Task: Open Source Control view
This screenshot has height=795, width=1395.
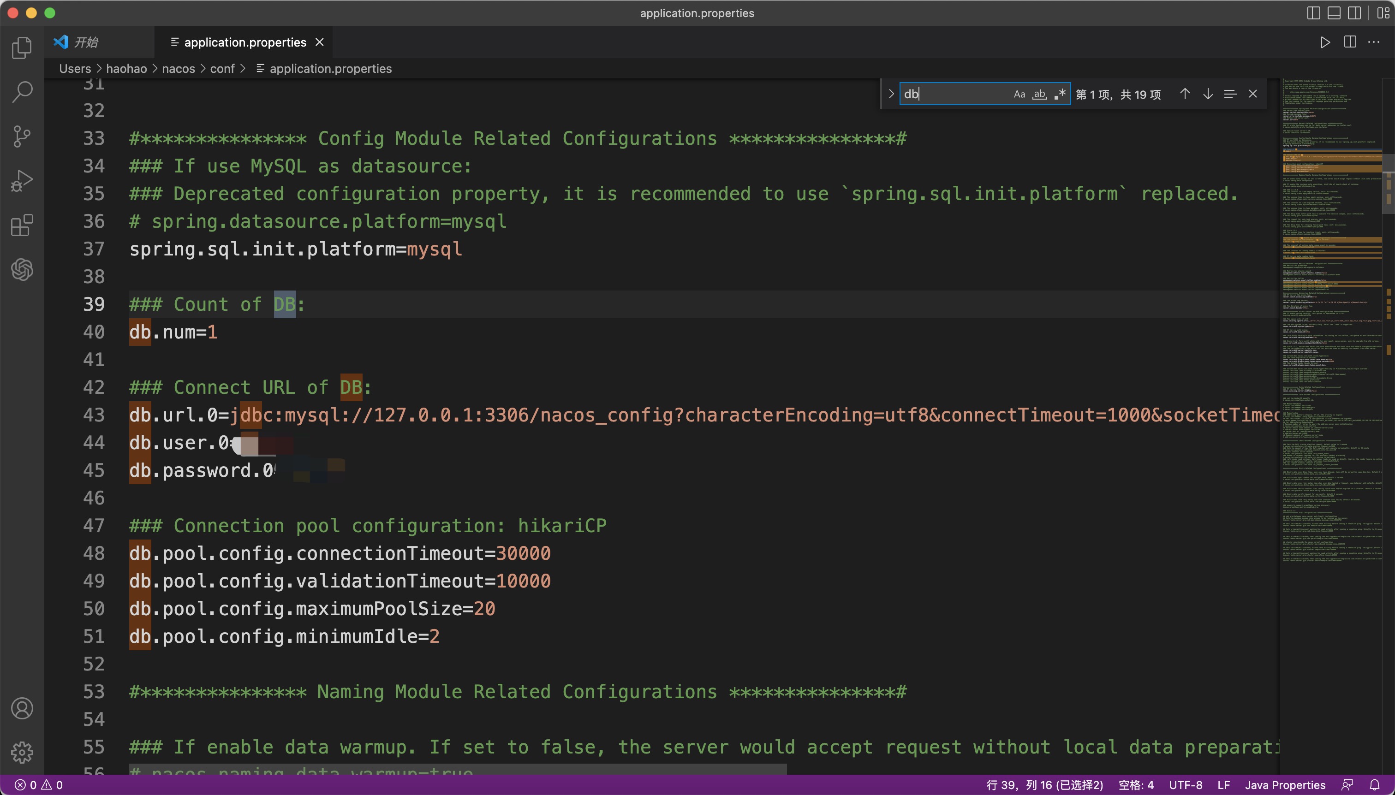Action: point(22,136)
